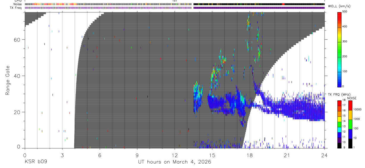The height and width of the screenshot is (168, 365).
Task: Click the '12' UT hour tick label
Action: point(175,155)
